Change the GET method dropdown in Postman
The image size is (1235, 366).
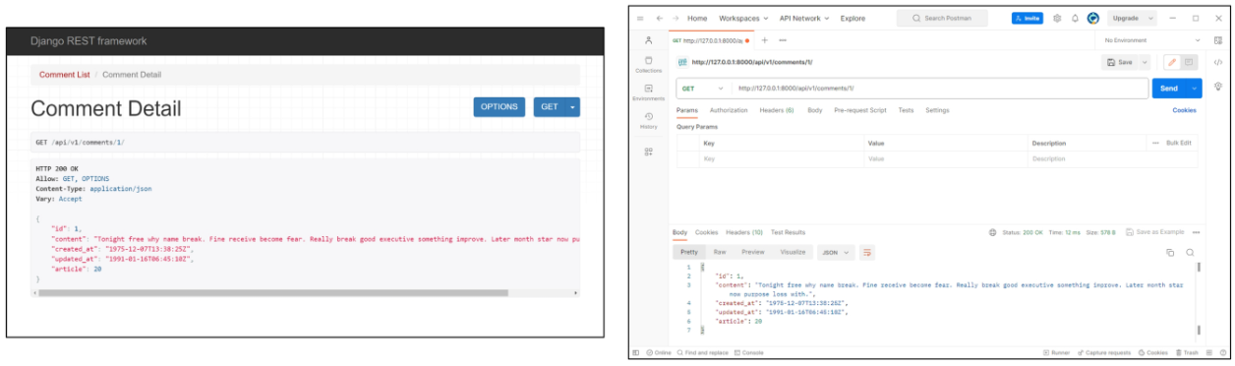pyautogui.click(x=702, y=89)
